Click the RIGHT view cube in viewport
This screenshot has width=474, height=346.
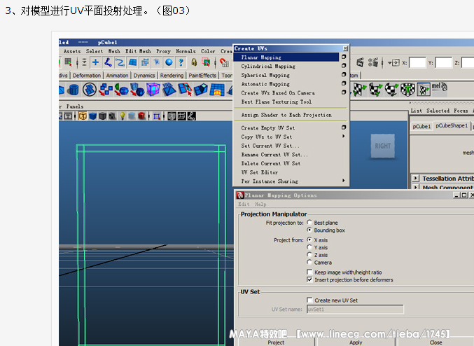383,146
